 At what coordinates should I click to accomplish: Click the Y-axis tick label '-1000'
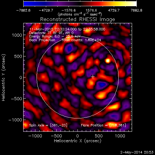(x=15, y=120)
